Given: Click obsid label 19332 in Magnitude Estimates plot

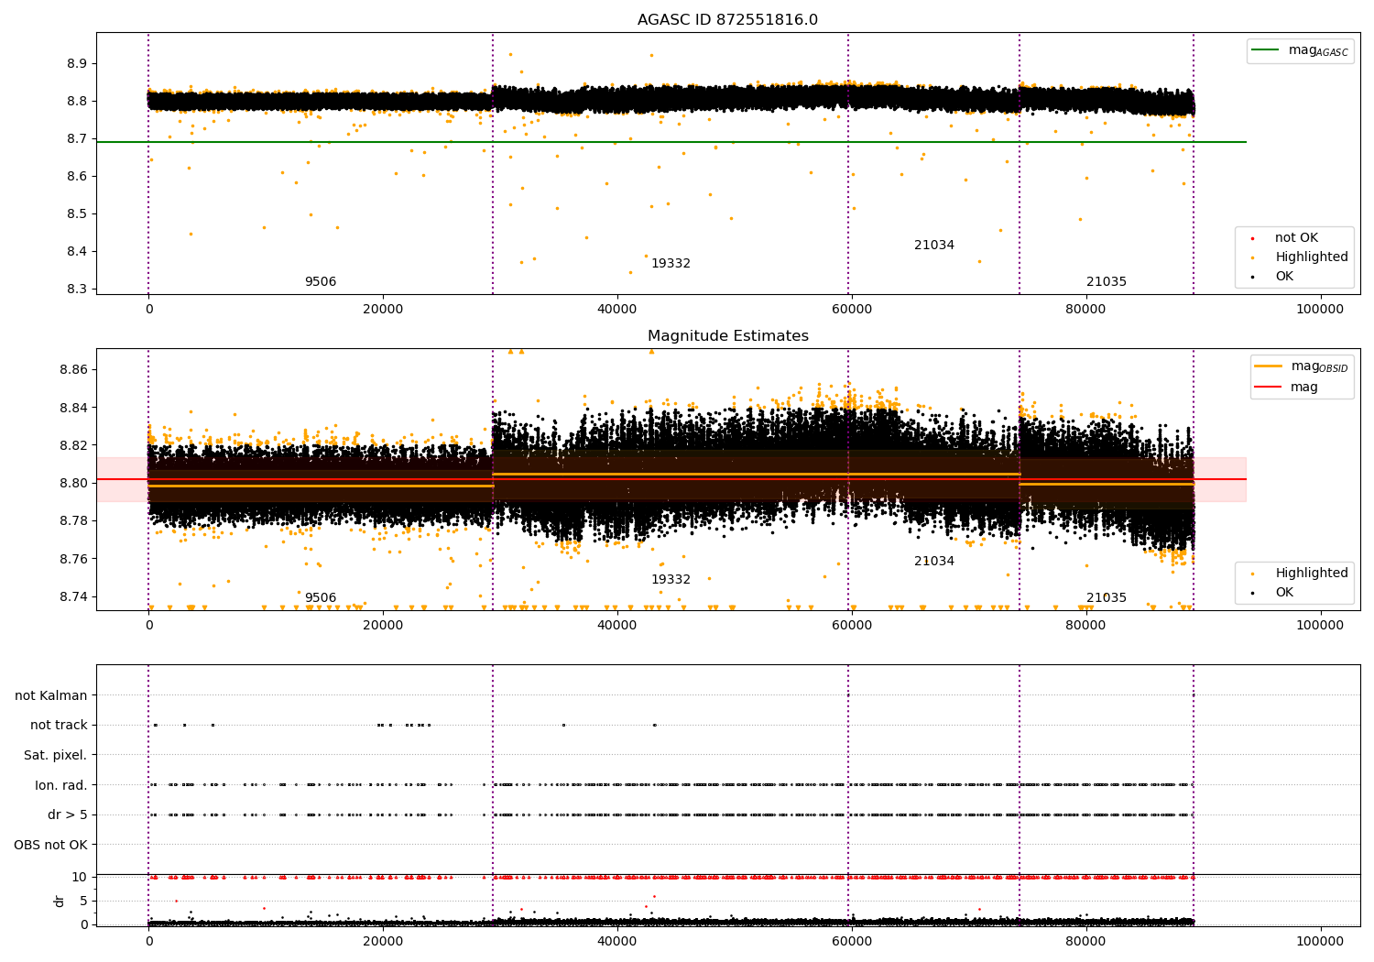Looking at the screenshot, I should pyautogui.click(x=671, y=580).
